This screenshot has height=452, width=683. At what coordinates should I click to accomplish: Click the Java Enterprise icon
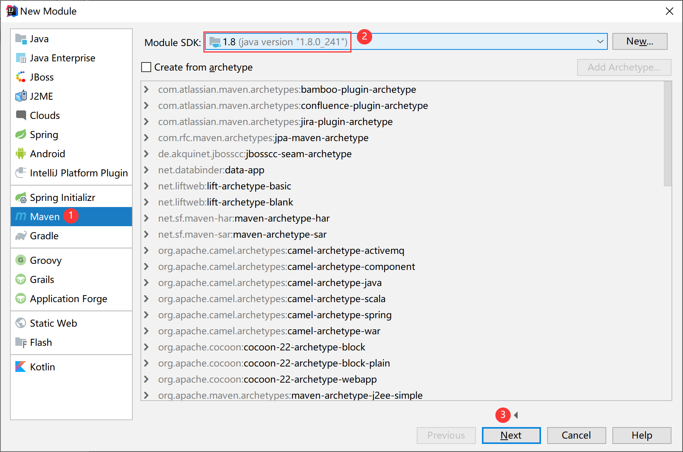20,58
